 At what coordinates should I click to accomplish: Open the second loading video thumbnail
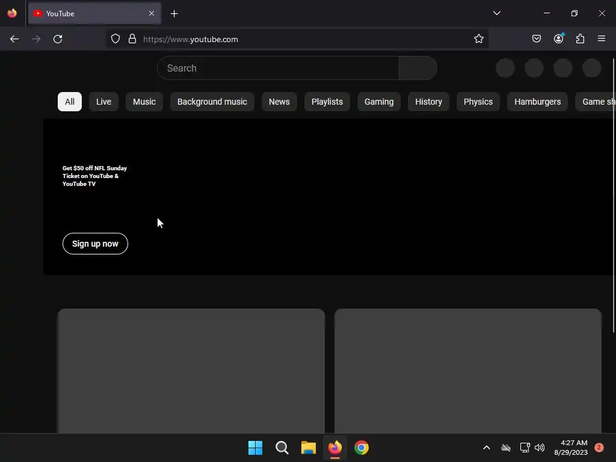[468, 371]
